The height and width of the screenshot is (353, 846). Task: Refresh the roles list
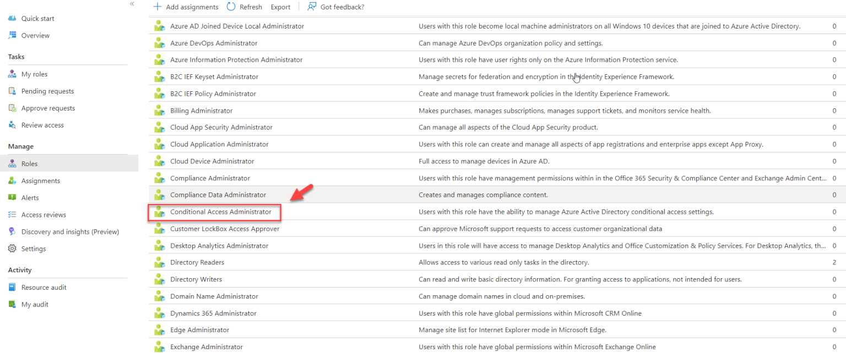pyautogui.click(x=244, y=7)
